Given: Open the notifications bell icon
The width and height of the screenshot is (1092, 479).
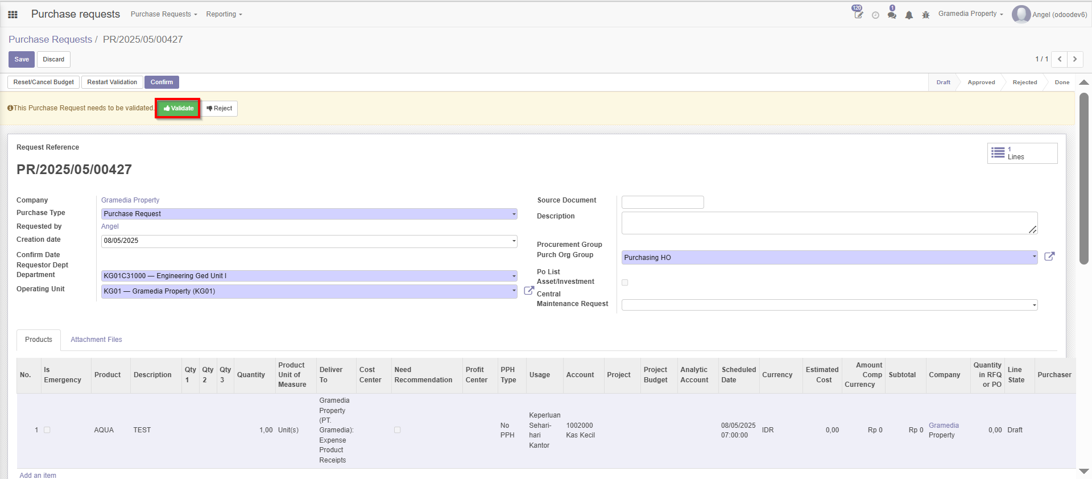Looking at the screenshot, I should coord(909,15).
